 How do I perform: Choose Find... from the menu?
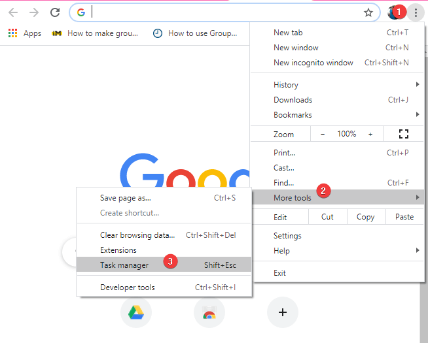[337, 182]
